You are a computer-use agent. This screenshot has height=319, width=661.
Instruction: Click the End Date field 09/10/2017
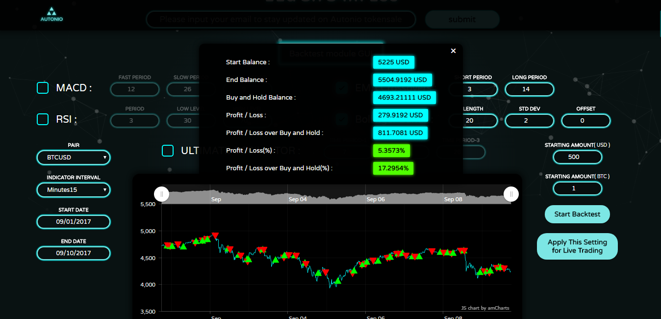(74, 253)
